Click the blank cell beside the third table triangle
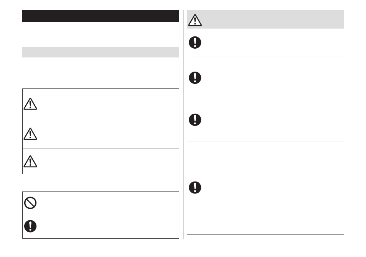Screen dimensions: 366x257 tap(109, 161)
